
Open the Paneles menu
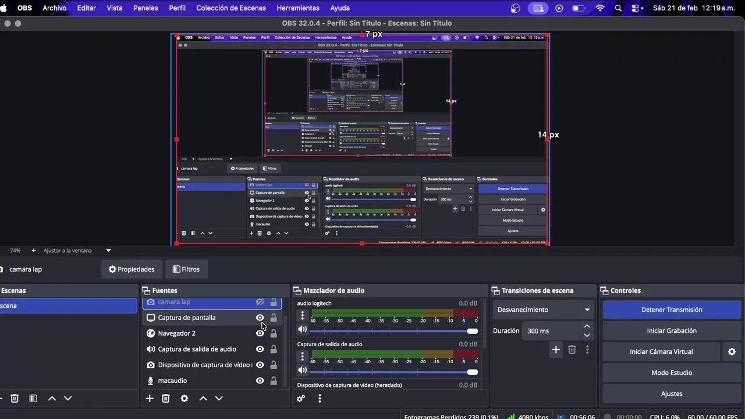[146, 8]
